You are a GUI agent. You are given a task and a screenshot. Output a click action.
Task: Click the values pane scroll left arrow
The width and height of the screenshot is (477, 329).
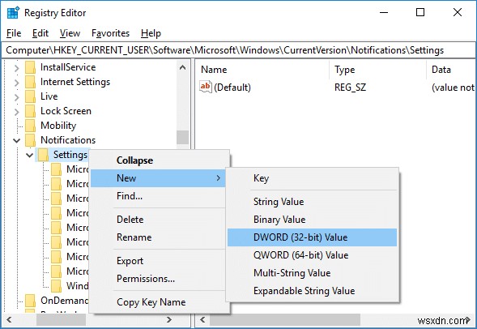coord(202,320)
